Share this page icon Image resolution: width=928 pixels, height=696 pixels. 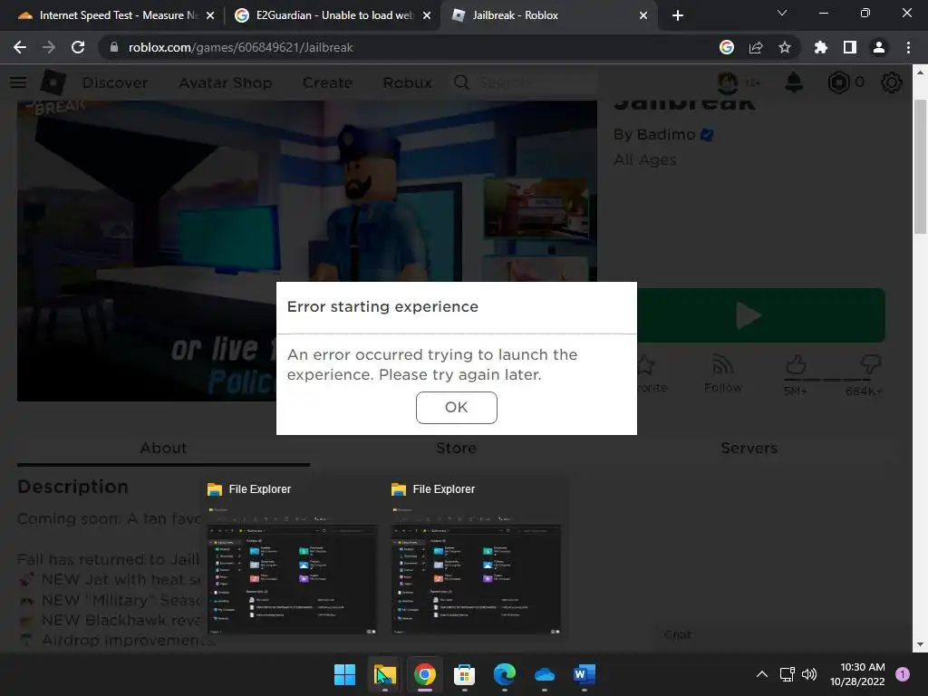755,47
